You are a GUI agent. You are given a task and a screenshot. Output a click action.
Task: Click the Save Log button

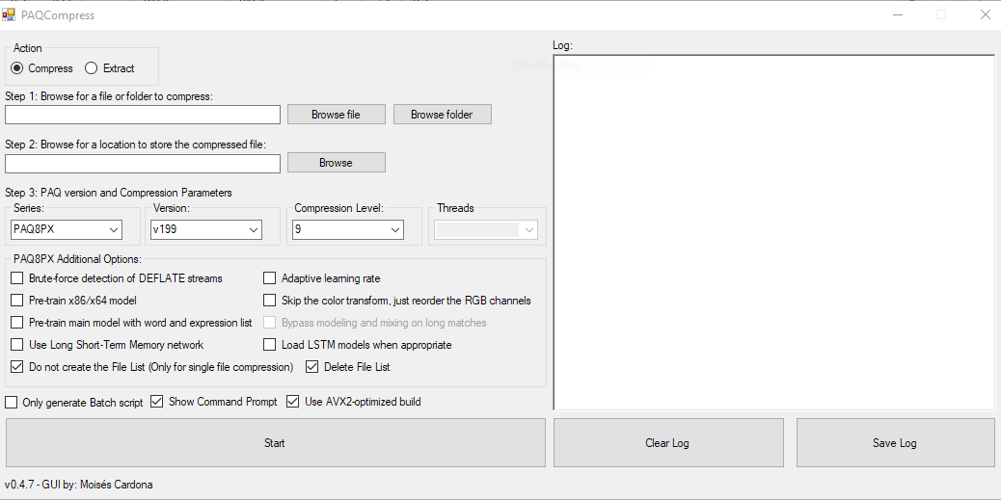896,442
